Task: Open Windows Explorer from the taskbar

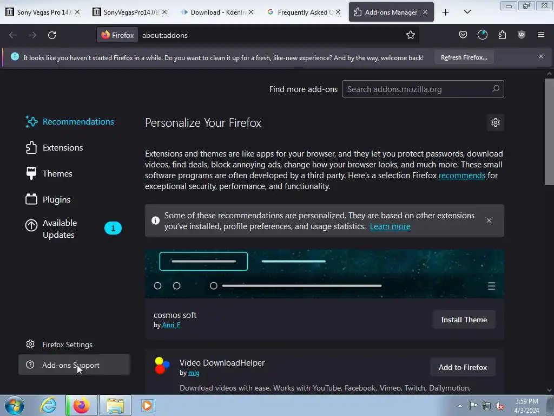Action: coord(115,405)
